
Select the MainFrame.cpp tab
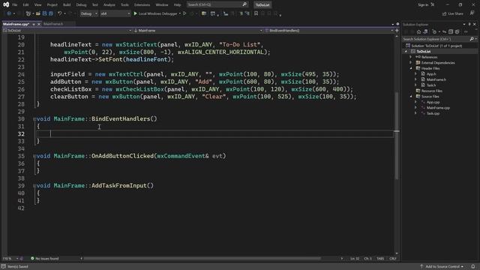tap(16, 24)
